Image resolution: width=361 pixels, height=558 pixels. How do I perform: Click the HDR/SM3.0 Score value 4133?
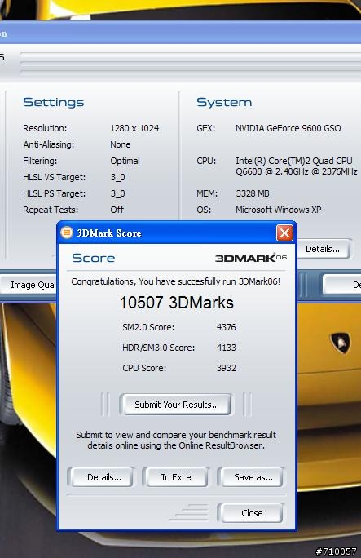(227, 348)
